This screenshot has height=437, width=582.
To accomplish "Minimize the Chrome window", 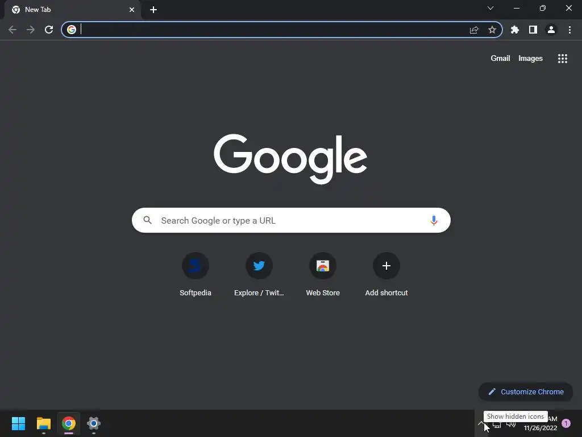I will [517, 8].
